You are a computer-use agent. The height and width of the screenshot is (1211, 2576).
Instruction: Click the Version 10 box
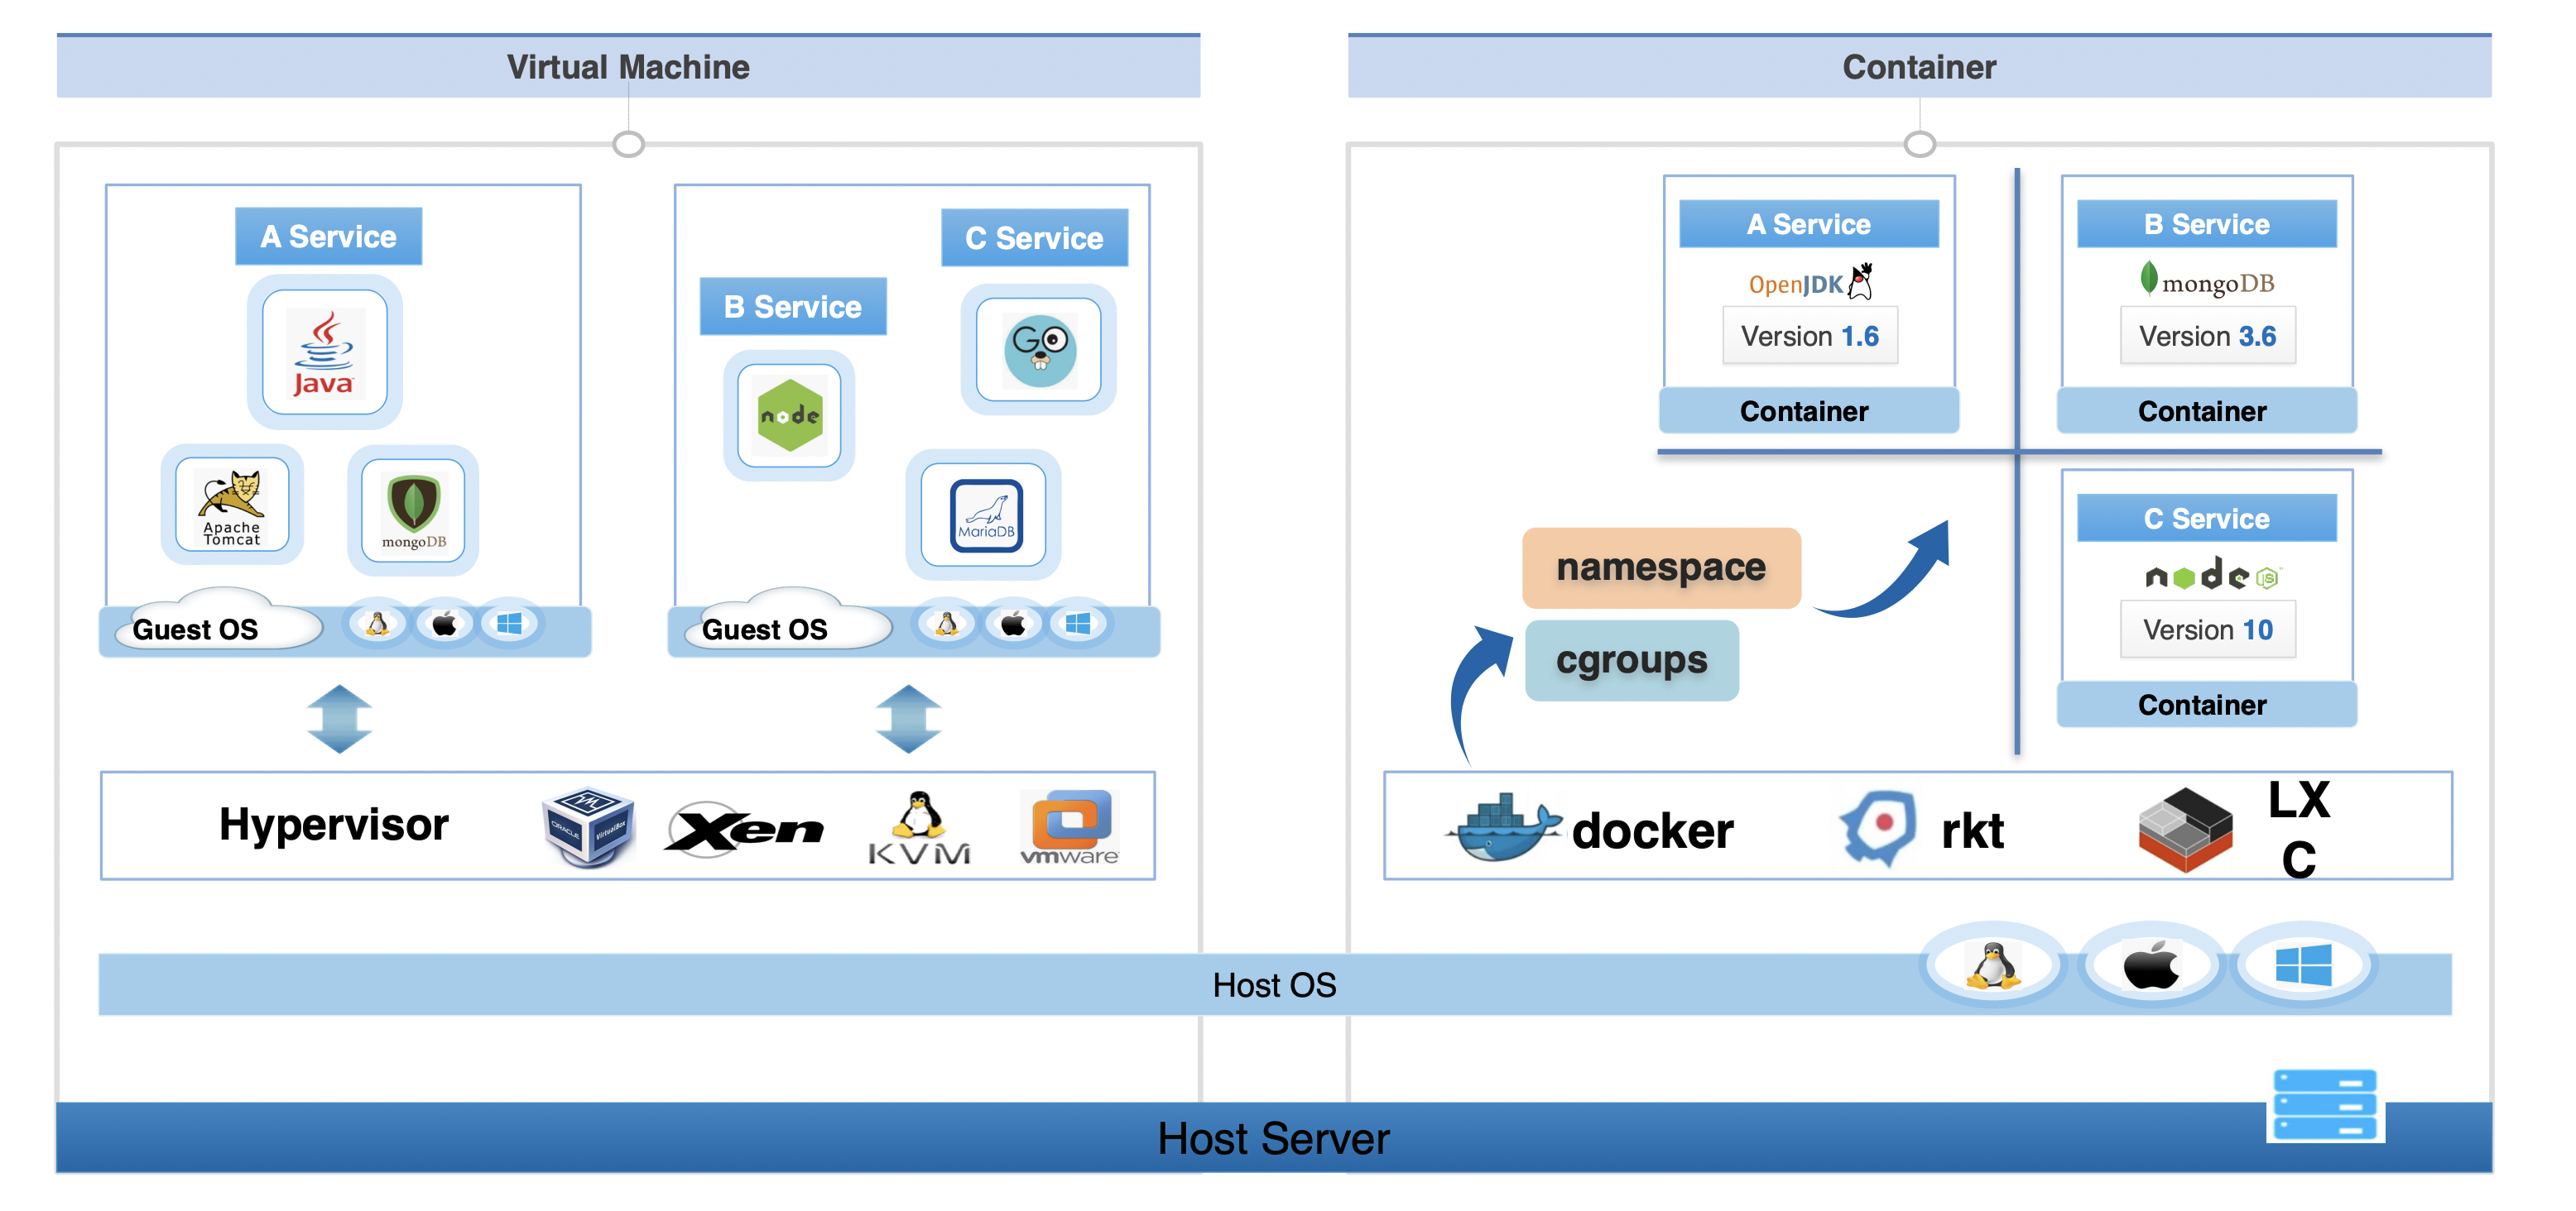coord(2207,629)
